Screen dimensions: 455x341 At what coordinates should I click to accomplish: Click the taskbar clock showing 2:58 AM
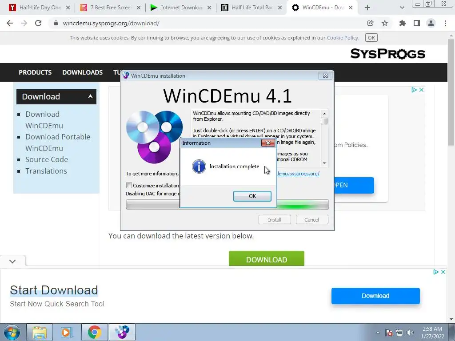pyautogui.click(x=432, y=333)
